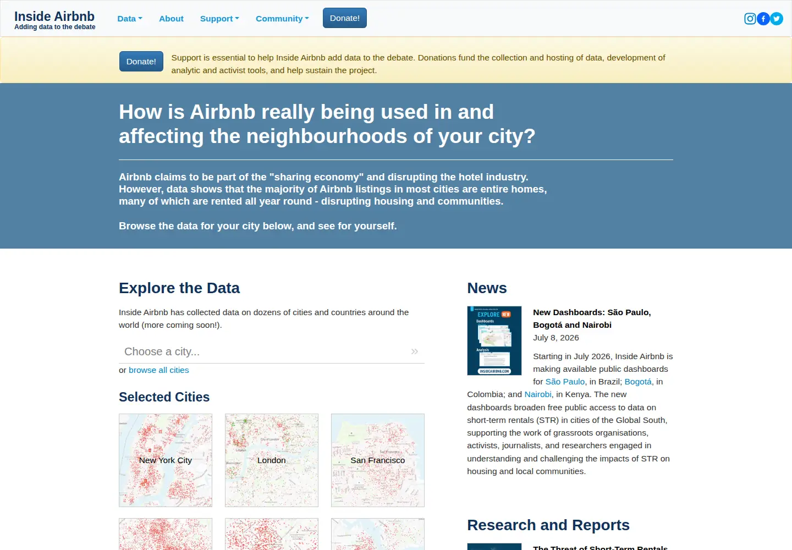This screenshot has height=550, width=792.
Task: Open the Twitter social icon
Action: tap(777, 19)
